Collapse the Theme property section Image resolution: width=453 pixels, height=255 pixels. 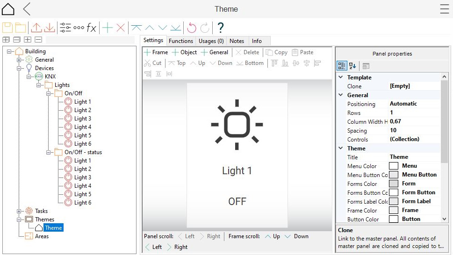341,148
